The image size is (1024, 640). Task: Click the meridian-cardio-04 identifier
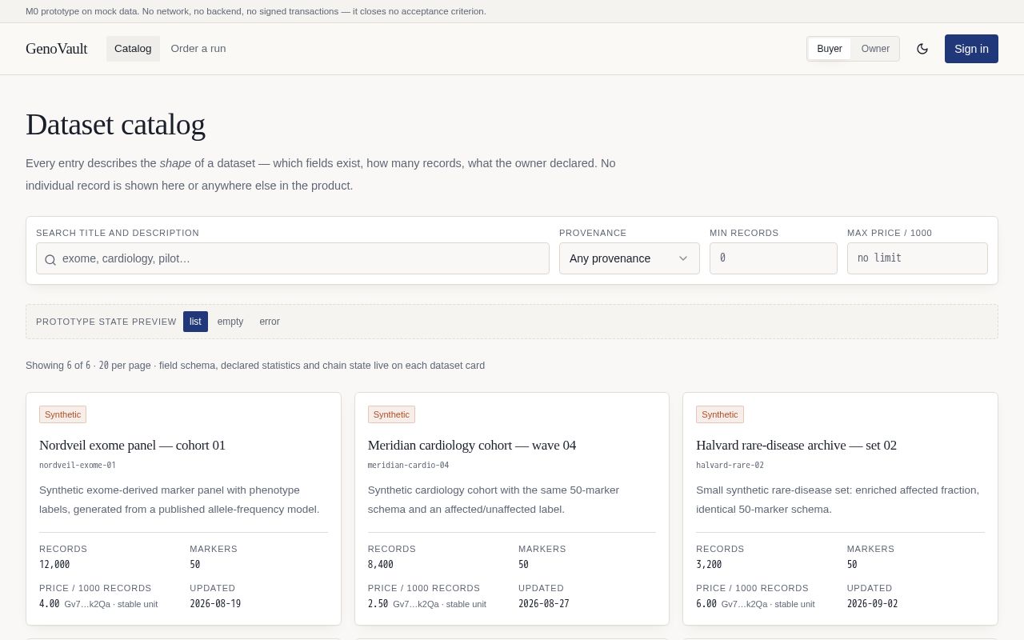coord(408,465)
